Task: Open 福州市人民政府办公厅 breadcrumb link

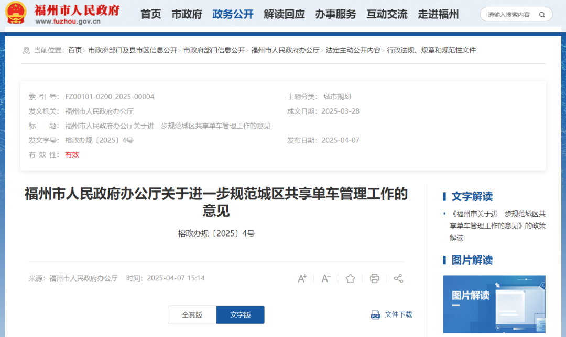Action: (x=285, y=50)
